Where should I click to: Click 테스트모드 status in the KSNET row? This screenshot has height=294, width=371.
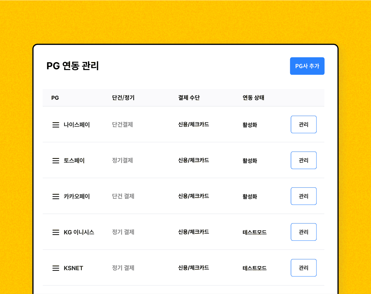[x=255, y=268]
